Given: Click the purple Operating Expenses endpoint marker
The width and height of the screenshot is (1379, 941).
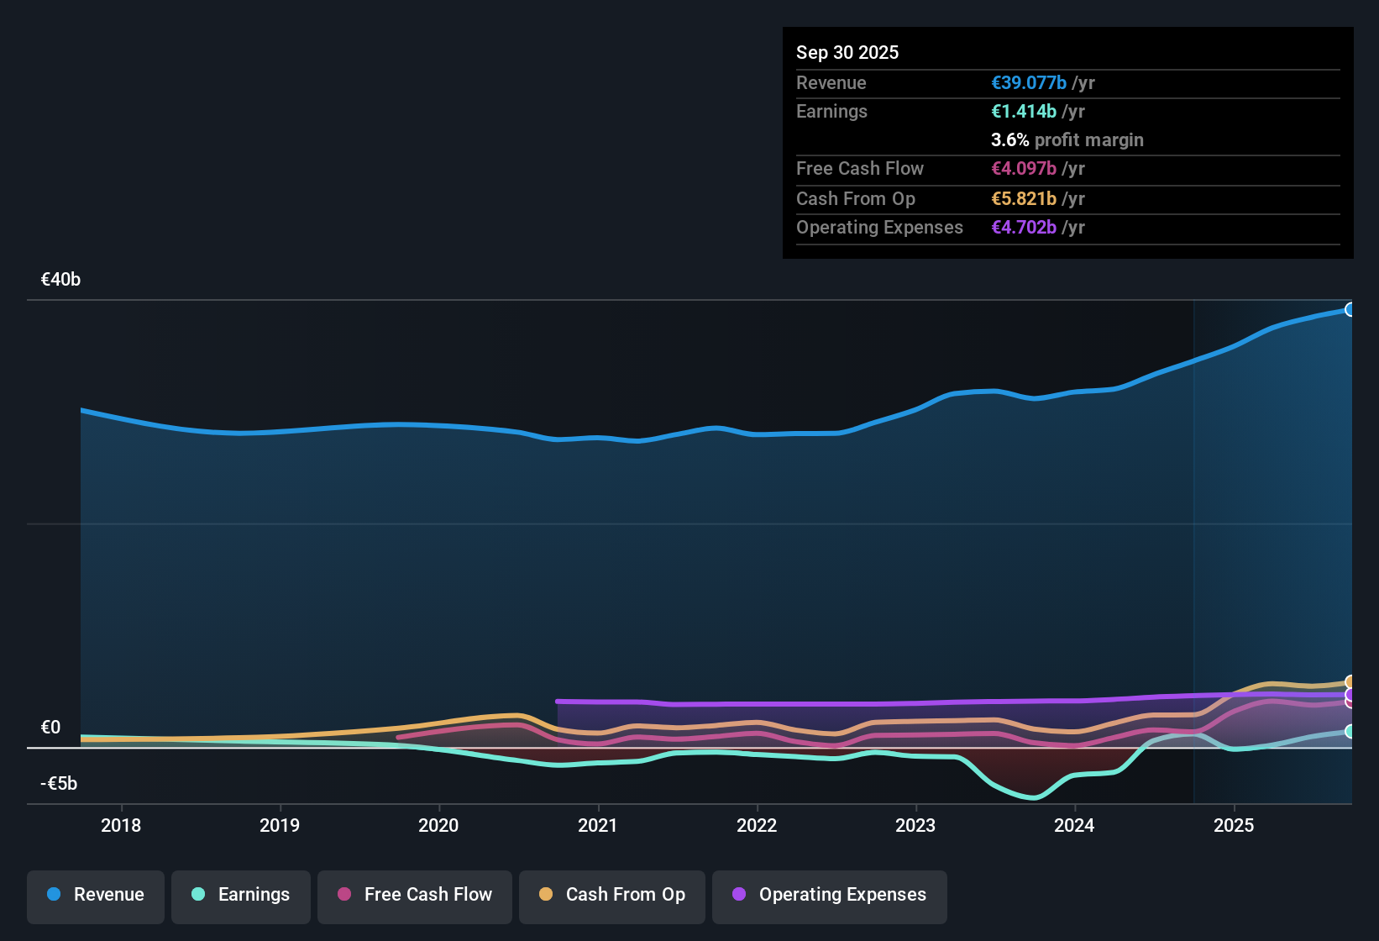Looking at the screenshot, I should click(x=1349, y=695).
